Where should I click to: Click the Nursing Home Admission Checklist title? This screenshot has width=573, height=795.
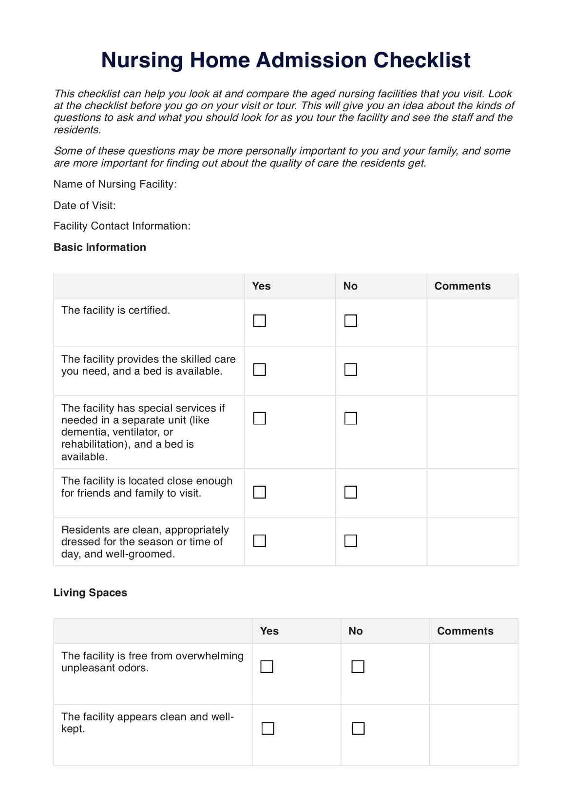tap(286, 60)
